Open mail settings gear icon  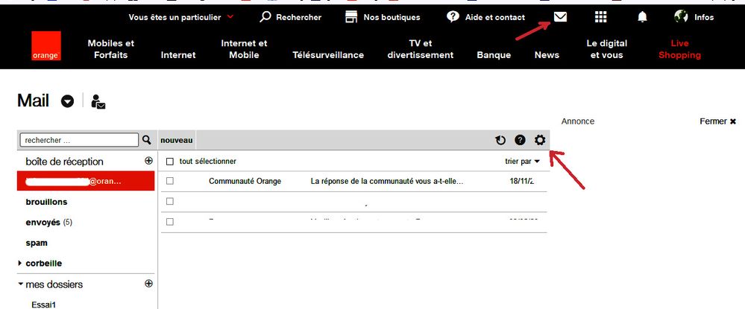click(x=540, y=140)
